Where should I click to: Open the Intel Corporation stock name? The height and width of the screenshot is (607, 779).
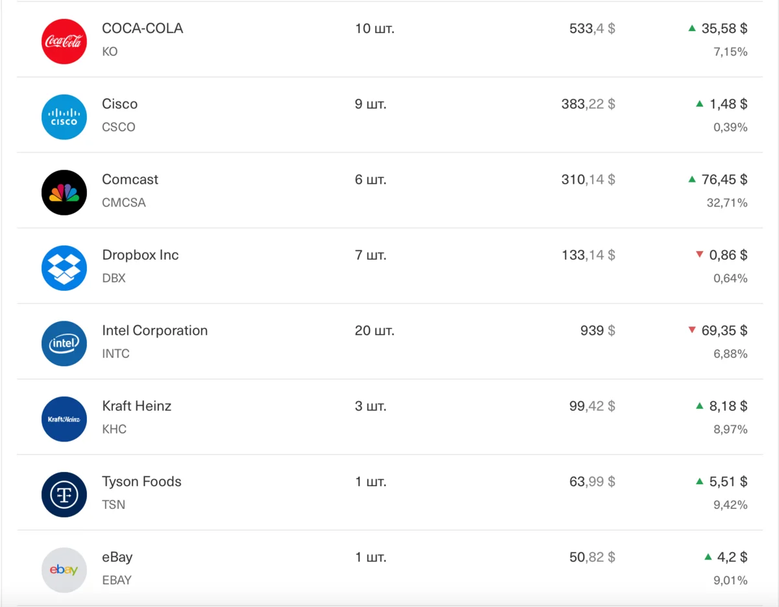click(155, 330)
